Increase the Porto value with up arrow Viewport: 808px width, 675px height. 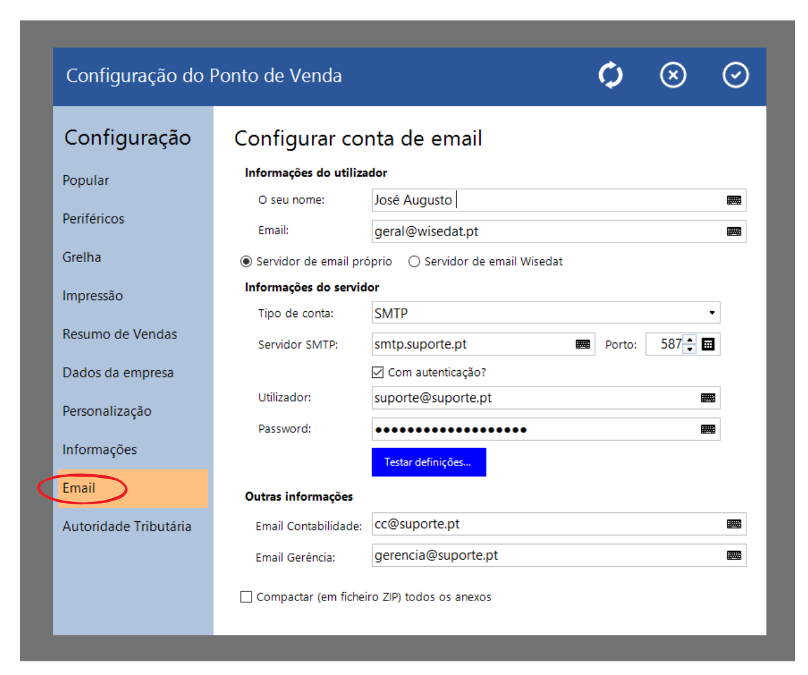click(690, 340)
